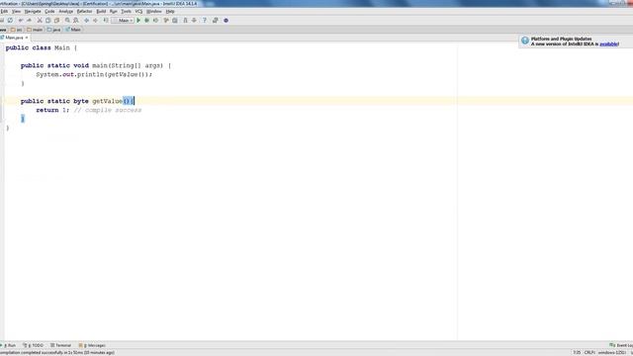Image resolution: width=633 pixels, height=356 pixels.
Task: Click the Replace icon beside Find
Action: click(x=76, y=20)
